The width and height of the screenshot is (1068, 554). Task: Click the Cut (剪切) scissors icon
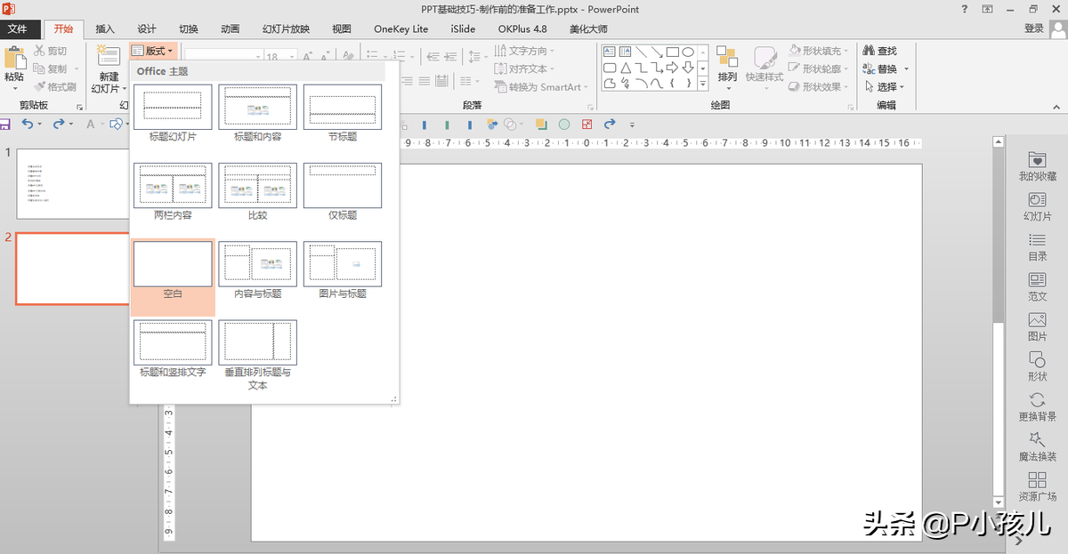click(x=39, y=52)
